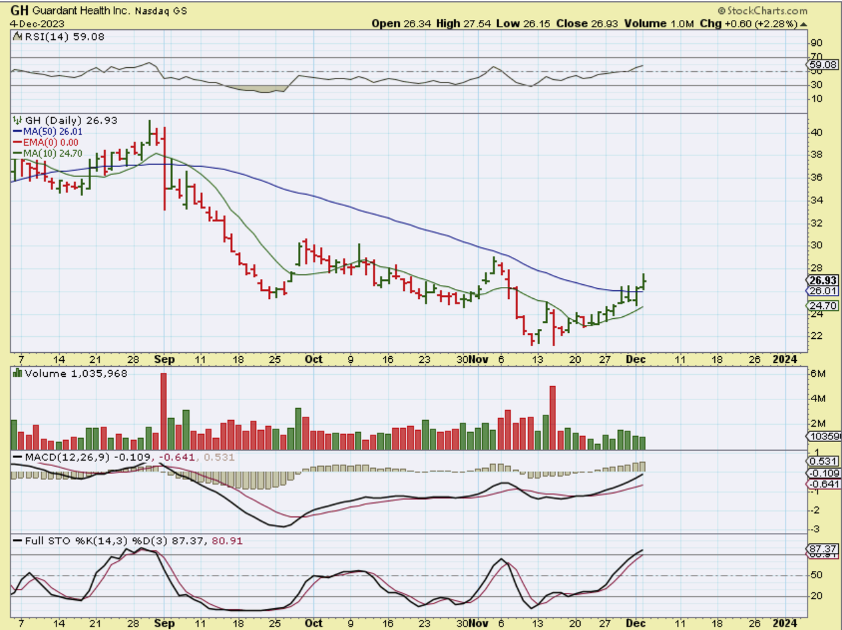The width and height of the screenshot is (842, 630).
Task: Click the RSI(14) legend icon
Action: point(18,37)
